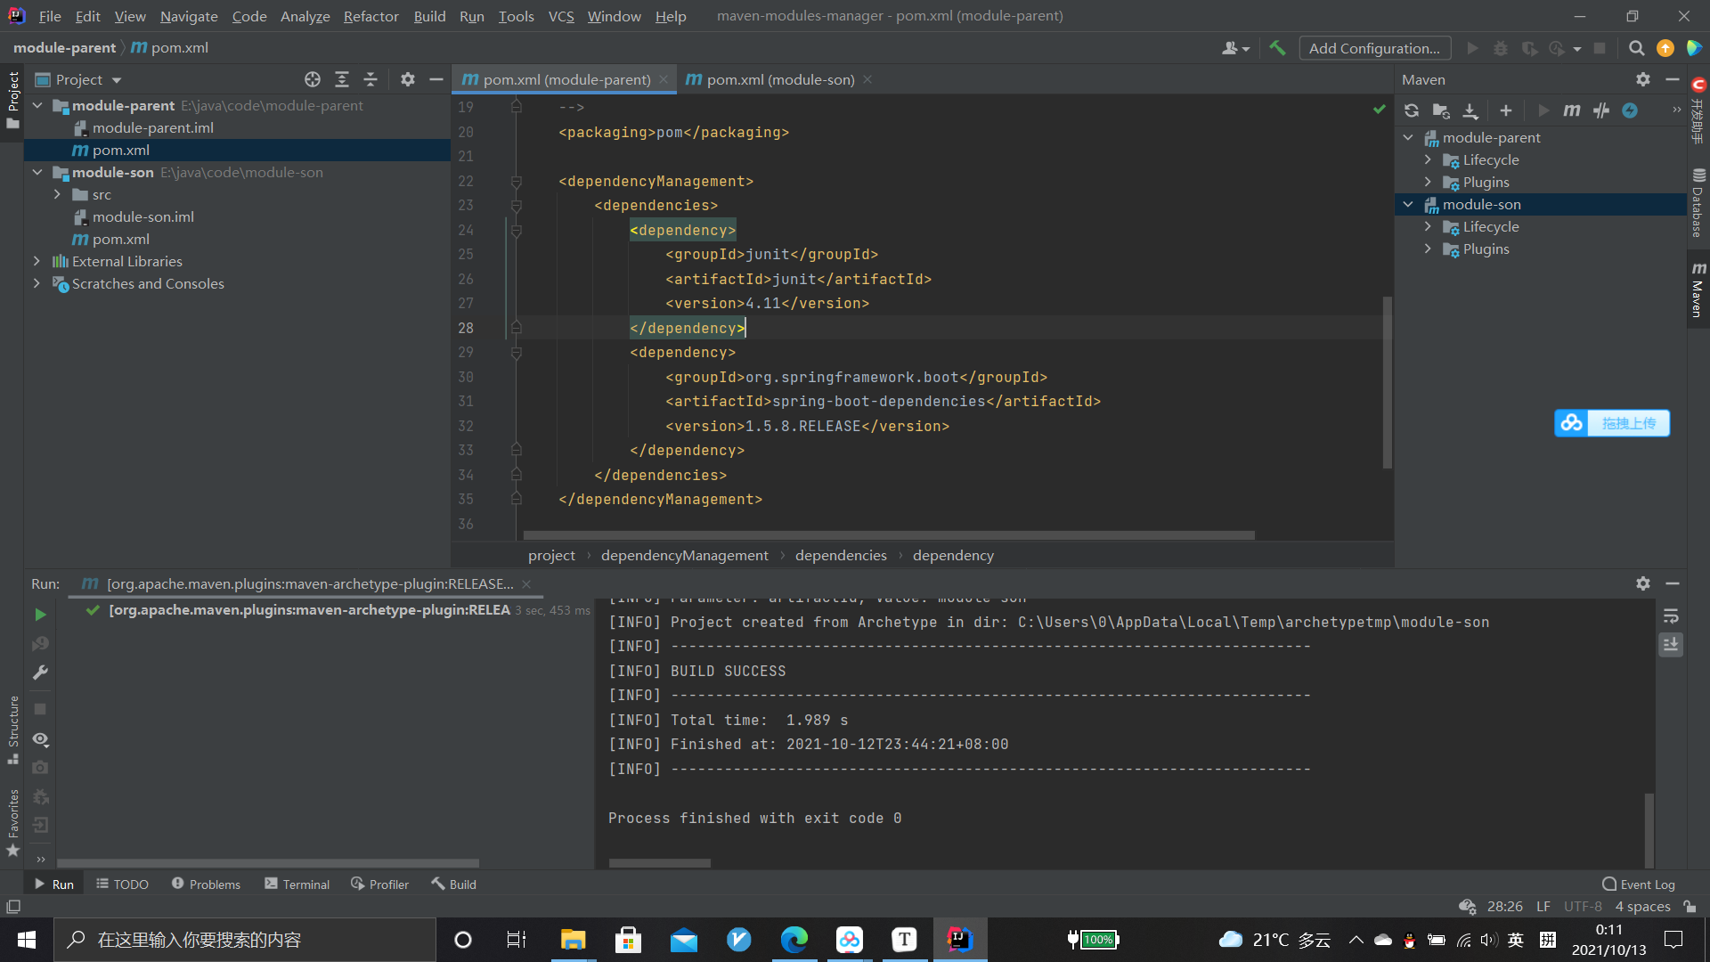Expand the src folder in module-son
Viewport: 1710px width, 962px height.
pyautogui.click(x=57, y=194)
